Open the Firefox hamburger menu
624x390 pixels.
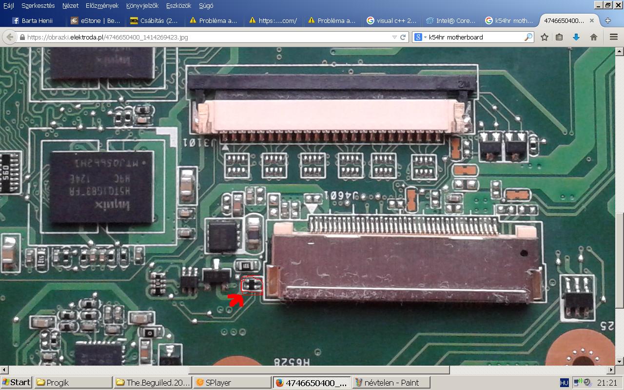click(613, 37)
